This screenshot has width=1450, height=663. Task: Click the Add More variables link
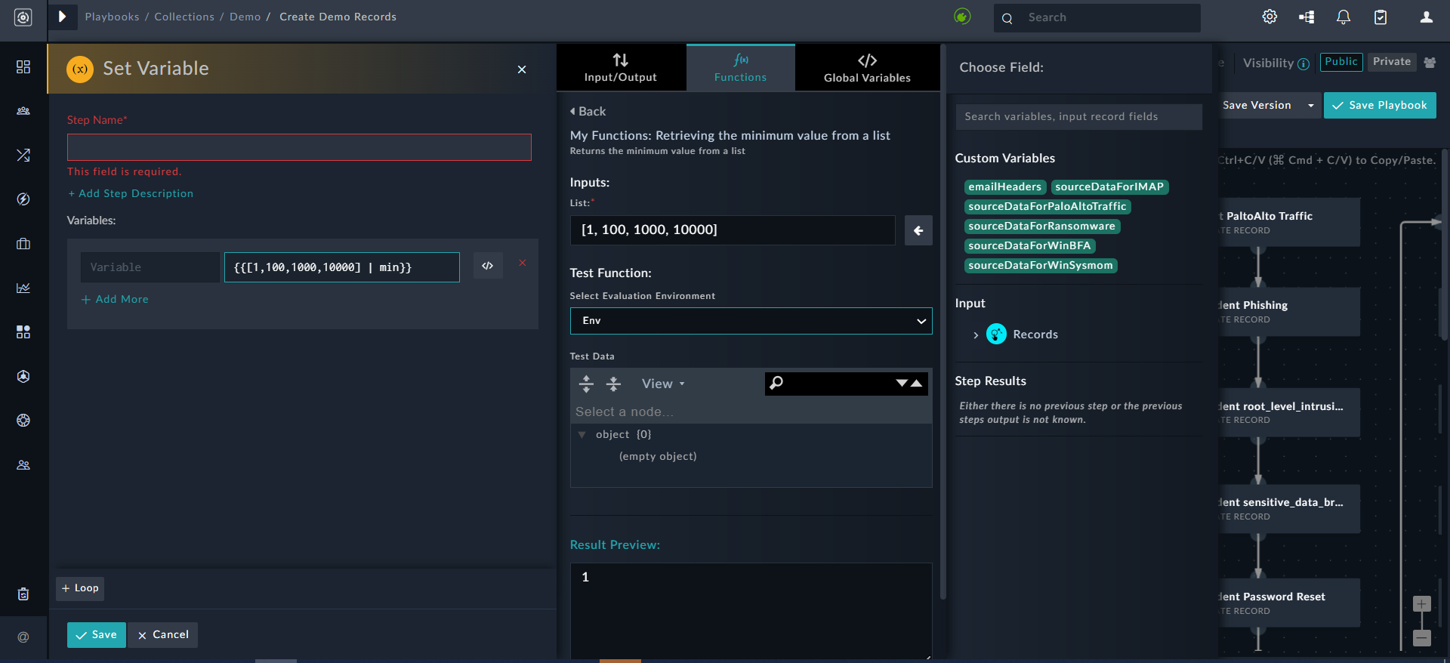pyautogui.click(x=115, y=300)
